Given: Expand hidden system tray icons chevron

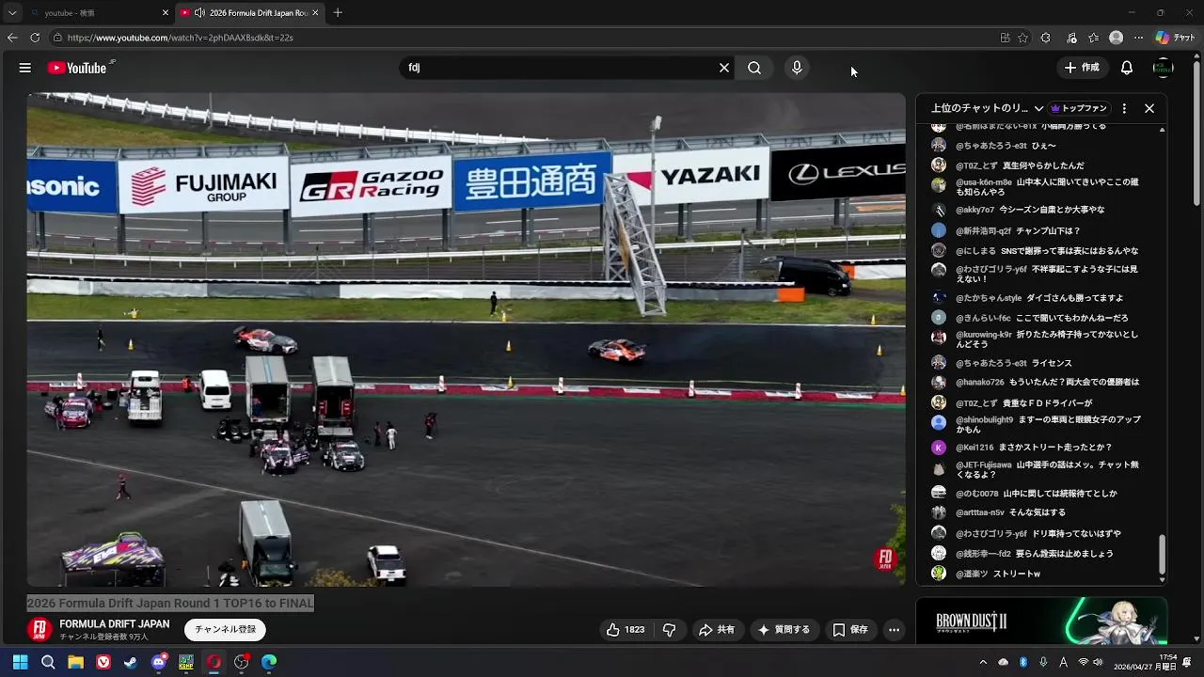Looking at the screenshot, I should (x=983, y=662).
